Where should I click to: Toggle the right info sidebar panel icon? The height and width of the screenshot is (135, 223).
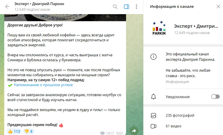126,7
